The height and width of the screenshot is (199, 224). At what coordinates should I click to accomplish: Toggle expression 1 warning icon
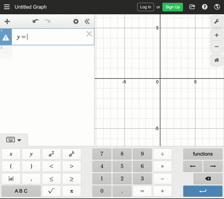(x=6, y=38)
